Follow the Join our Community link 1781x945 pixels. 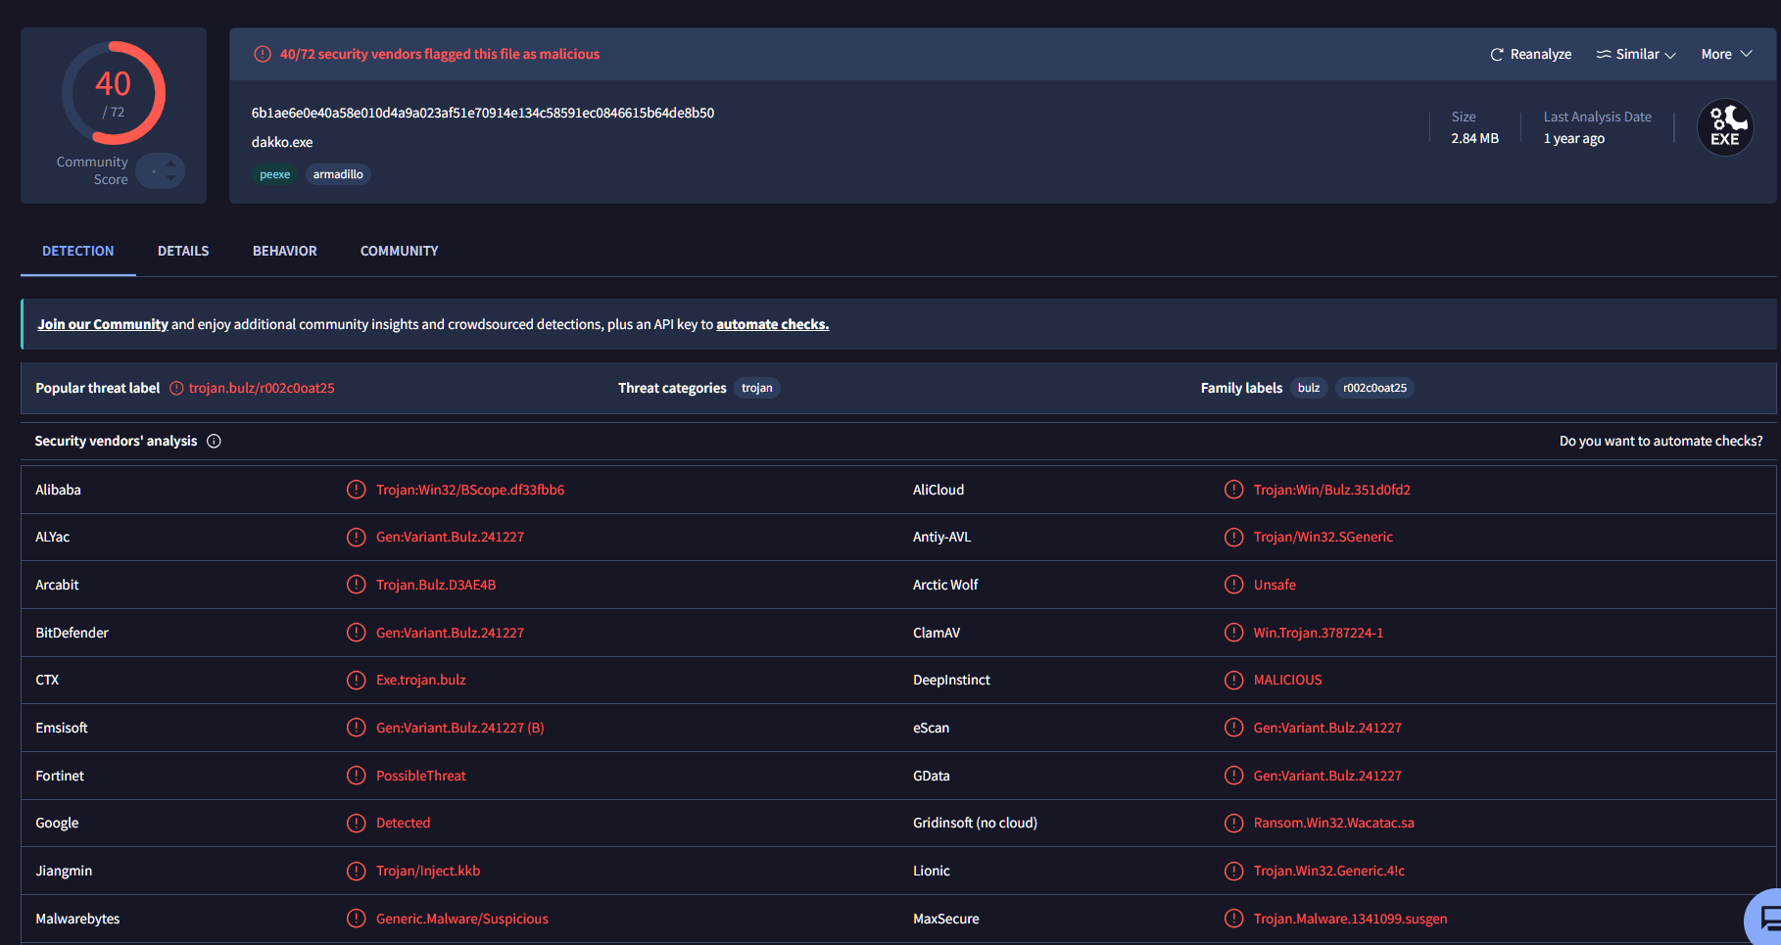pyautogui.click(x=103, y=325)
